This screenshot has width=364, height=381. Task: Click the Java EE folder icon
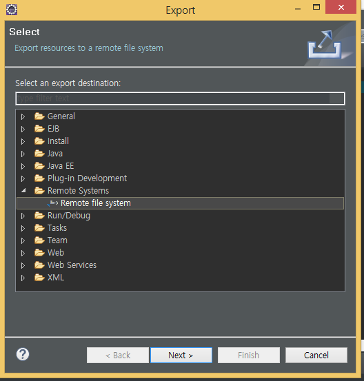pos(39,166)
